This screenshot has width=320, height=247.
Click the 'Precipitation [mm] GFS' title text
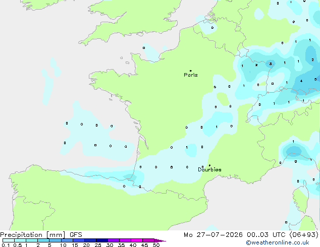point(41,235)
